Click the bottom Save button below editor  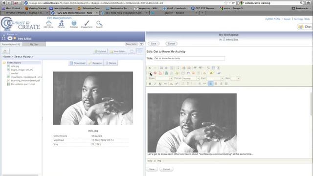152,169
